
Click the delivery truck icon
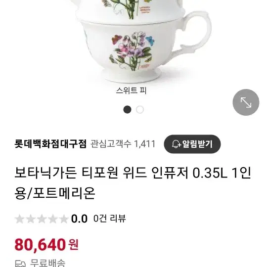[20, 264]
